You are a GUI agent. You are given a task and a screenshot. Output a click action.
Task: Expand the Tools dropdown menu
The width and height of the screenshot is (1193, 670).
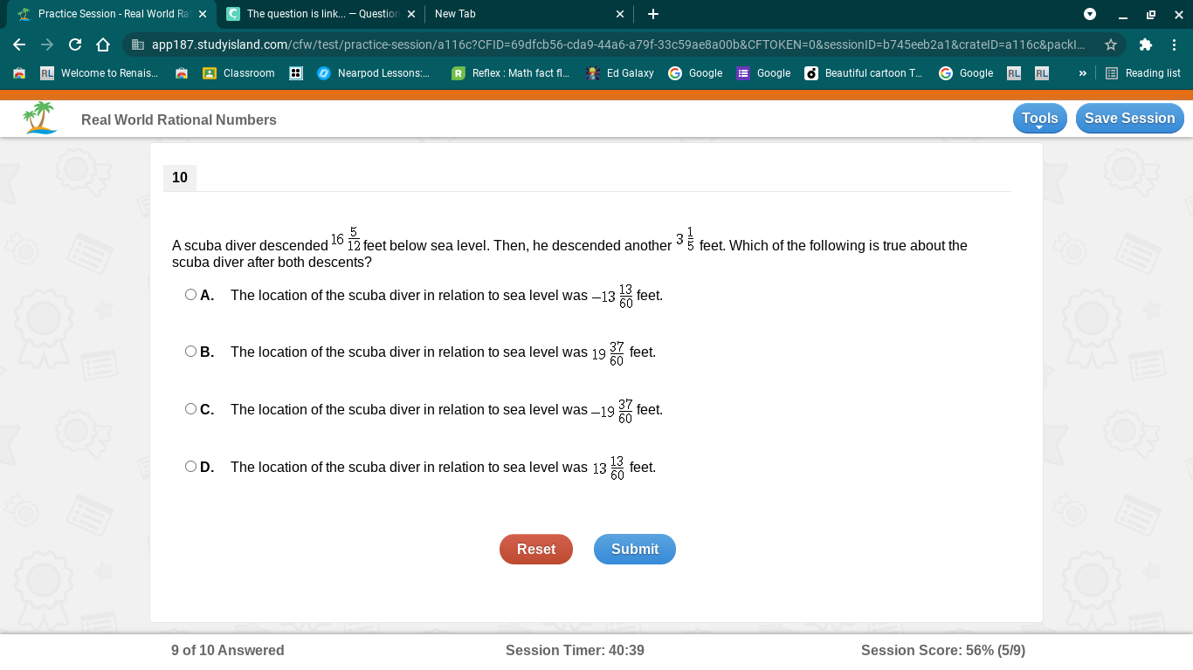point(1039,119)
